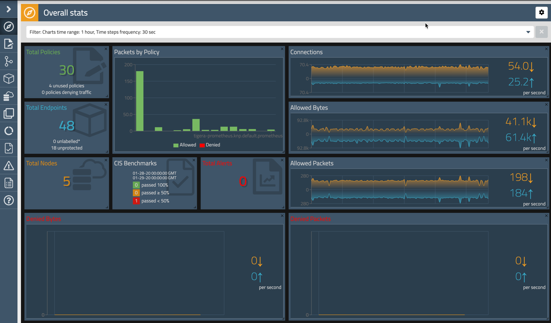Click the Connections time-series chart
Viewport: 551px width, 323px height.
400,78
